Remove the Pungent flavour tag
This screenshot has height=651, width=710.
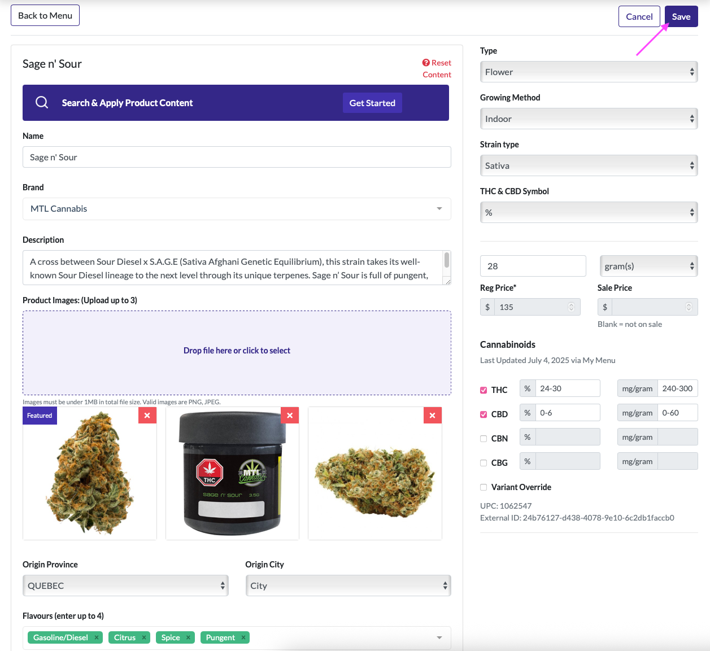243,637
